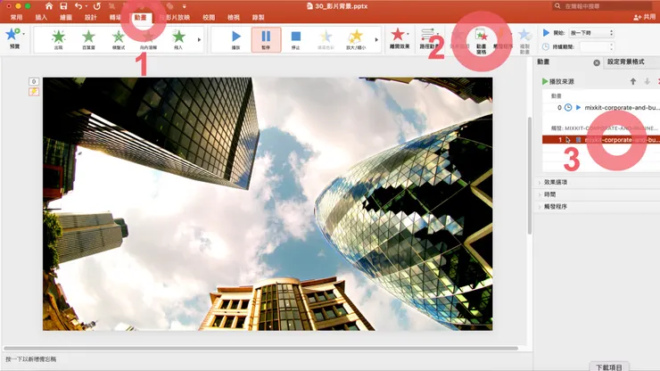This screenshot has width=660, height=371.
Task: Click the 複製動畫 (Animation Painter) icon
Action: point(524,41)
